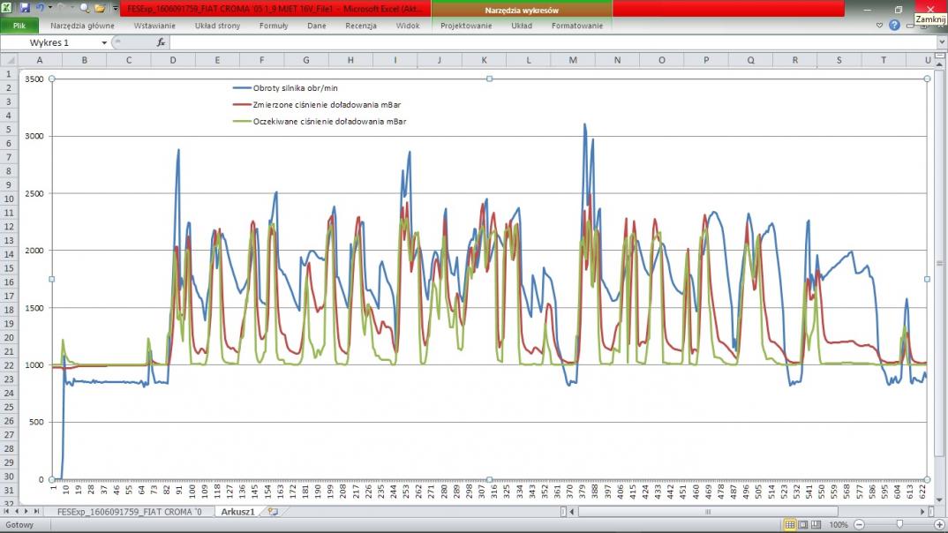Click the vertical scrollbar thumb
Viewport: 948px width, 533px height.
939,263
